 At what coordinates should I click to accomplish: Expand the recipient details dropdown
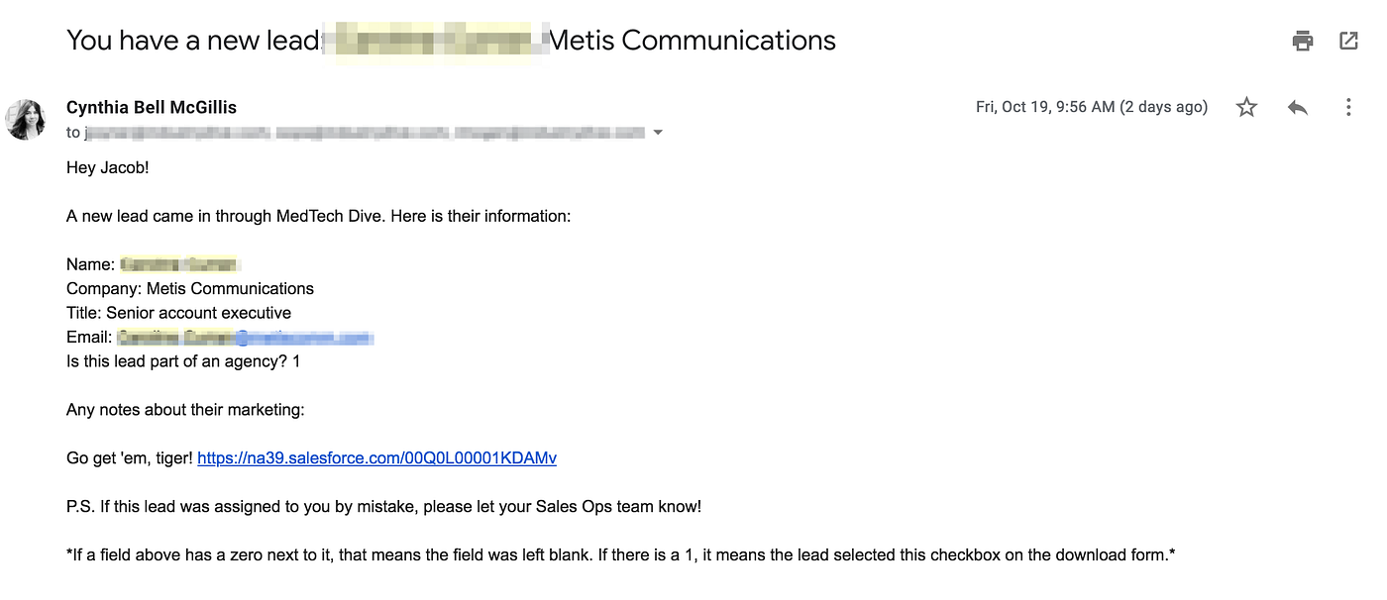(658, 132)
